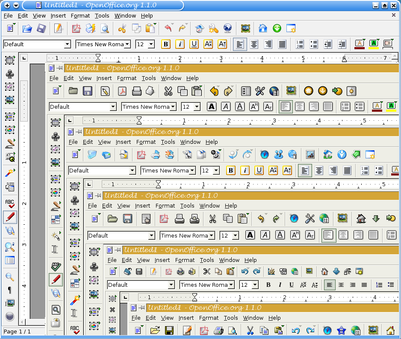The image size is (401, 339).
Task: Toggle Italic in outermost formatting toolbar
Action: (180, 44)
